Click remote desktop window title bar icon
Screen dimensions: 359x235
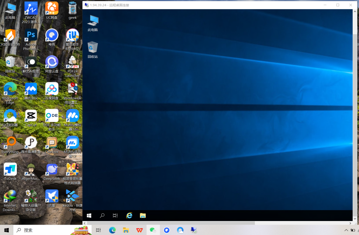click(x=87, y=5)
